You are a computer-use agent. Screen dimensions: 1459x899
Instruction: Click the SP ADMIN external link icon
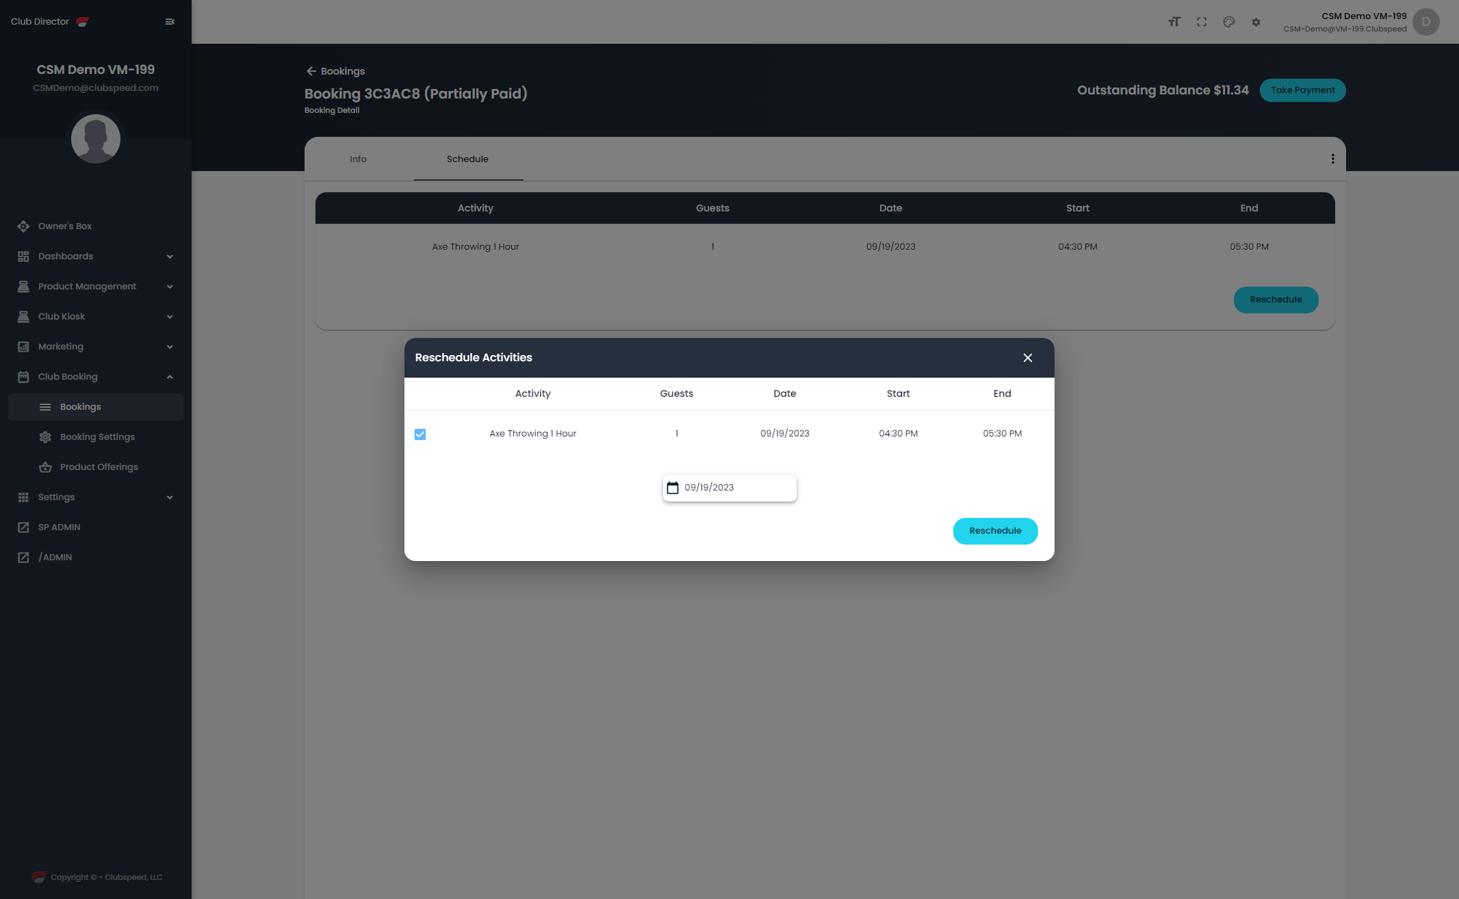coord(23,527)
